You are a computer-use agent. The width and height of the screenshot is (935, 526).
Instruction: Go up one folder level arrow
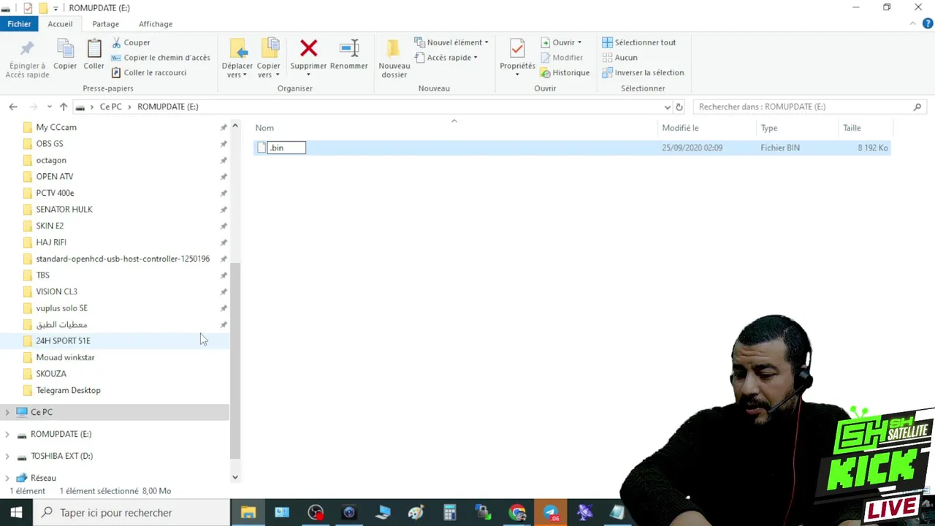click(64, 107)
